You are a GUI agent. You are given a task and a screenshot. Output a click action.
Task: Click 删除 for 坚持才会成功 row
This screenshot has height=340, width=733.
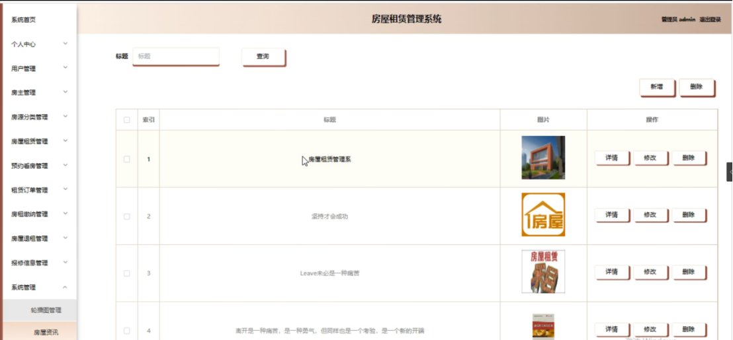689,215
